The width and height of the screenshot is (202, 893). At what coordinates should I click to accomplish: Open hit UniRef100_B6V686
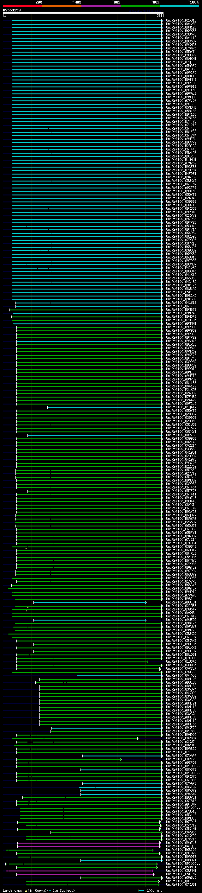(x=181, y=31)
